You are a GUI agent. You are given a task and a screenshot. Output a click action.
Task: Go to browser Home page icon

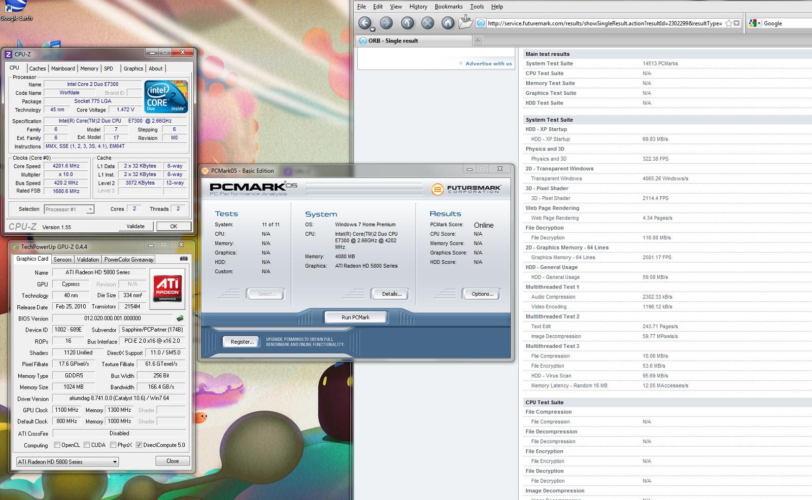point(448,23)
